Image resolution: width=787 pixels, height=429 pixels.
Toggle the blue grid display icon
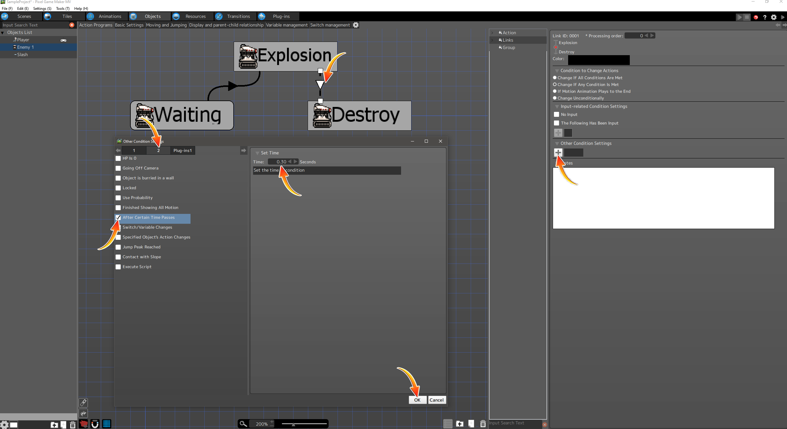107,424
